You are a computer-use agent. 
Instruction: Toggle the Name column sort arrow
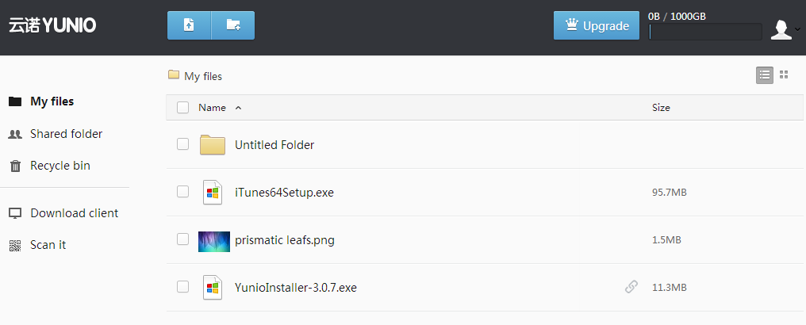[x=238, y=108]
